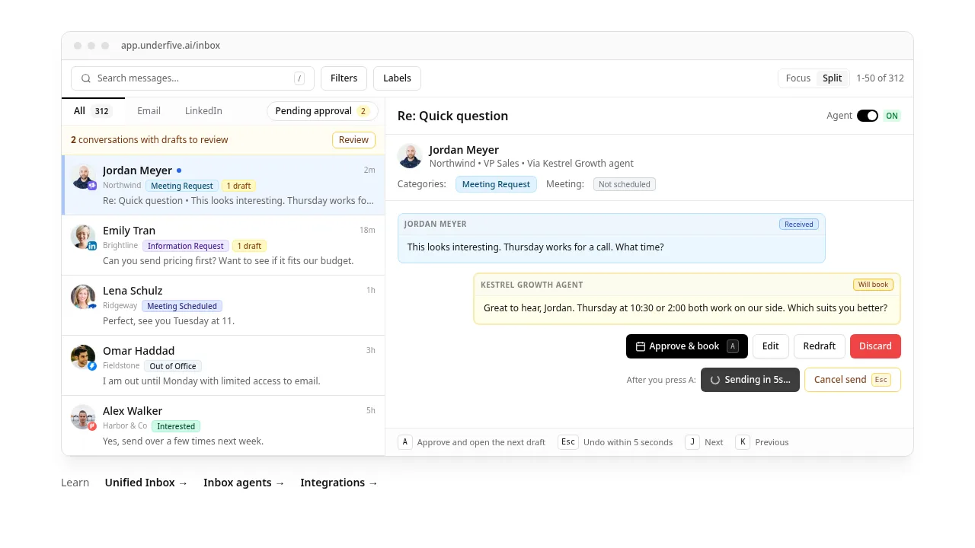This screenshot has height=548, width=975.
Task: Click the 'Re: Quick question' thread title
Action: pos(452,116)
